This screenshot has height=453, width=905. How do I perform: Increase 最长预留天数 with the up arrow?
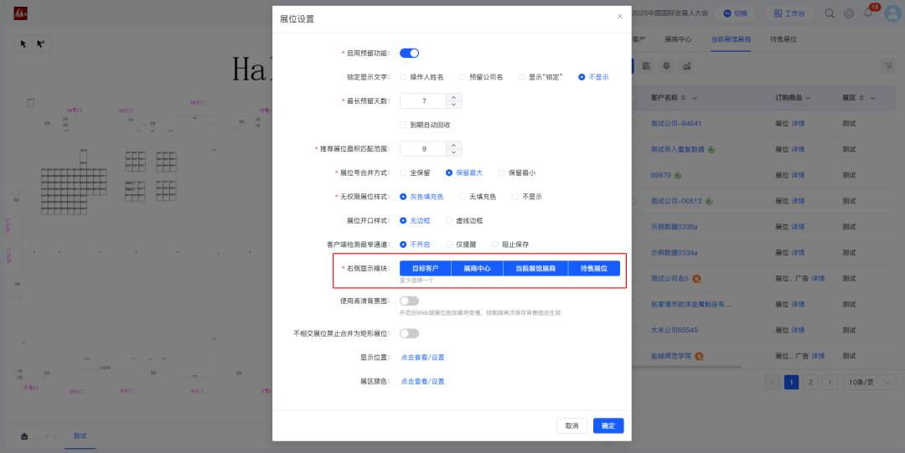point(453,97)
